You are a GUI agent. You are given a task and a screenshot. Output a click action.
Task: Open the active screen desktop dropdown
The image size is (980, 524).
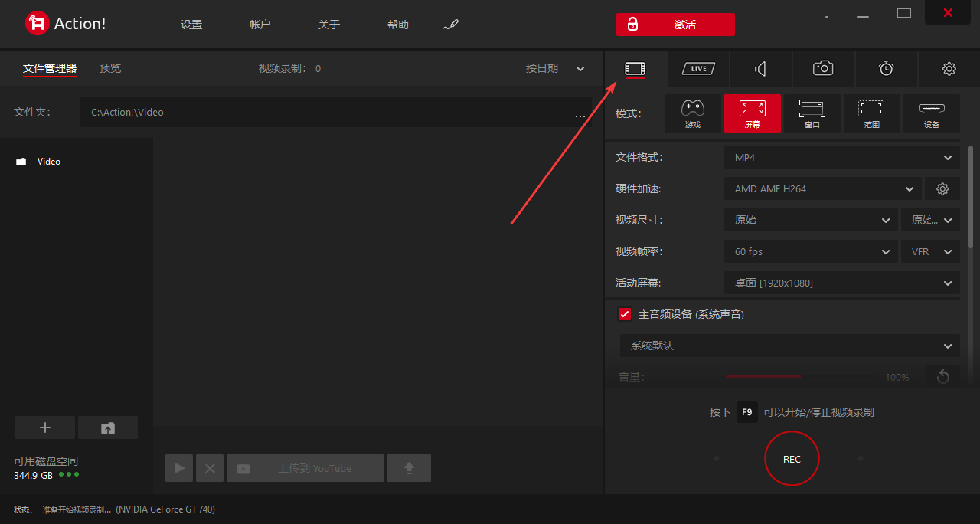pyautogui.click(x=841, y=283)
